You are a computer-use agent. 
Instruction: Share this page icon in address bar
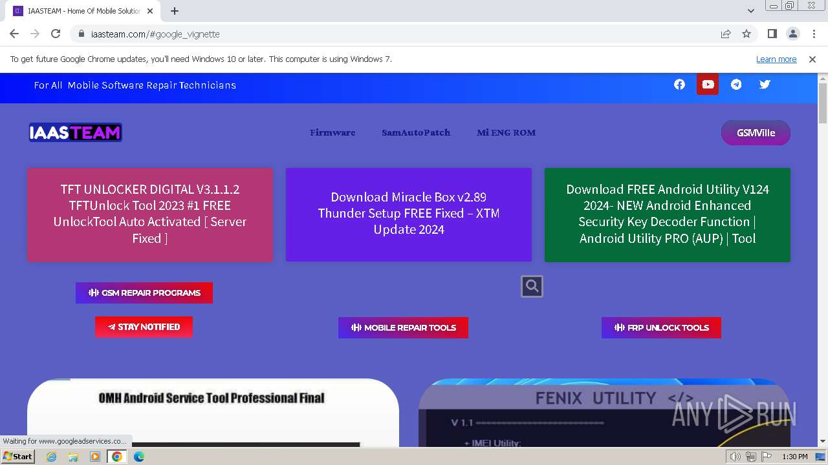coord(726,34)
